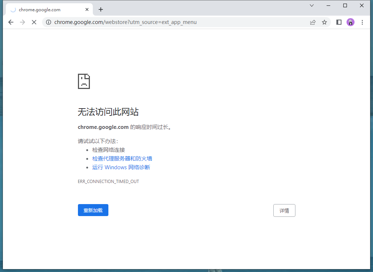Close the chrome.google.com tab
This screenshot has width=373, height=272.
(x=87, y=9)
